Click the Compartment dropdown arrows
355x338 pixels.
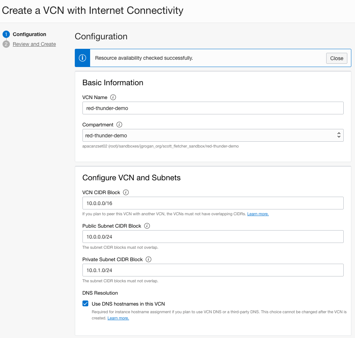pos(339,135)
